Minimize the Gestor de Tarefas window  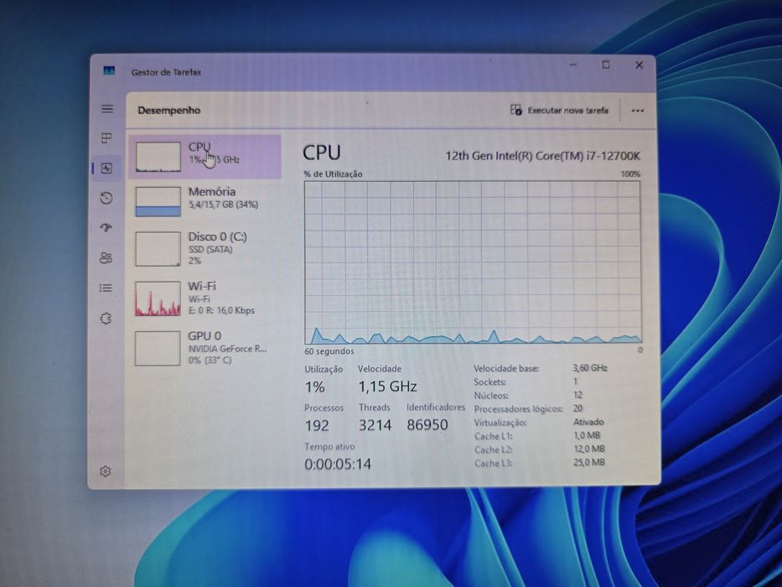tap(573, 65)
